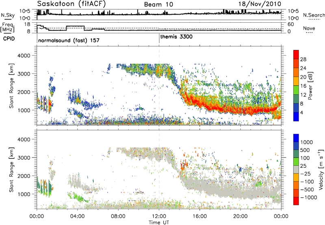Click the 'Nave' legend label
The height and width of the screenshot is (225, 325).
(309, 28)
